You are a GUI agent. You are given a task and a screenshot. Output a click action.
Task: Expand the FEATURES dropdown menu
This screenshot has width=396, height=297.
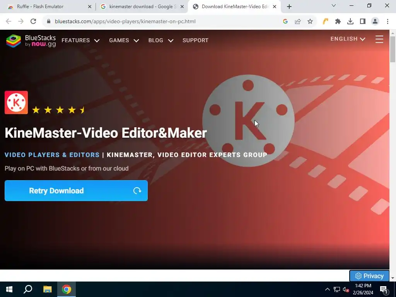coord(80,40)
